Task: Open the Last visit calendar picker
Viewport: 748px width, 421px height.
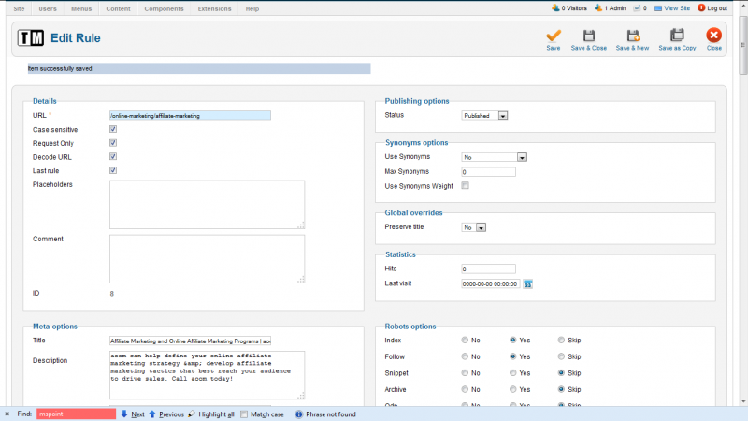Action: click(527, 283)
